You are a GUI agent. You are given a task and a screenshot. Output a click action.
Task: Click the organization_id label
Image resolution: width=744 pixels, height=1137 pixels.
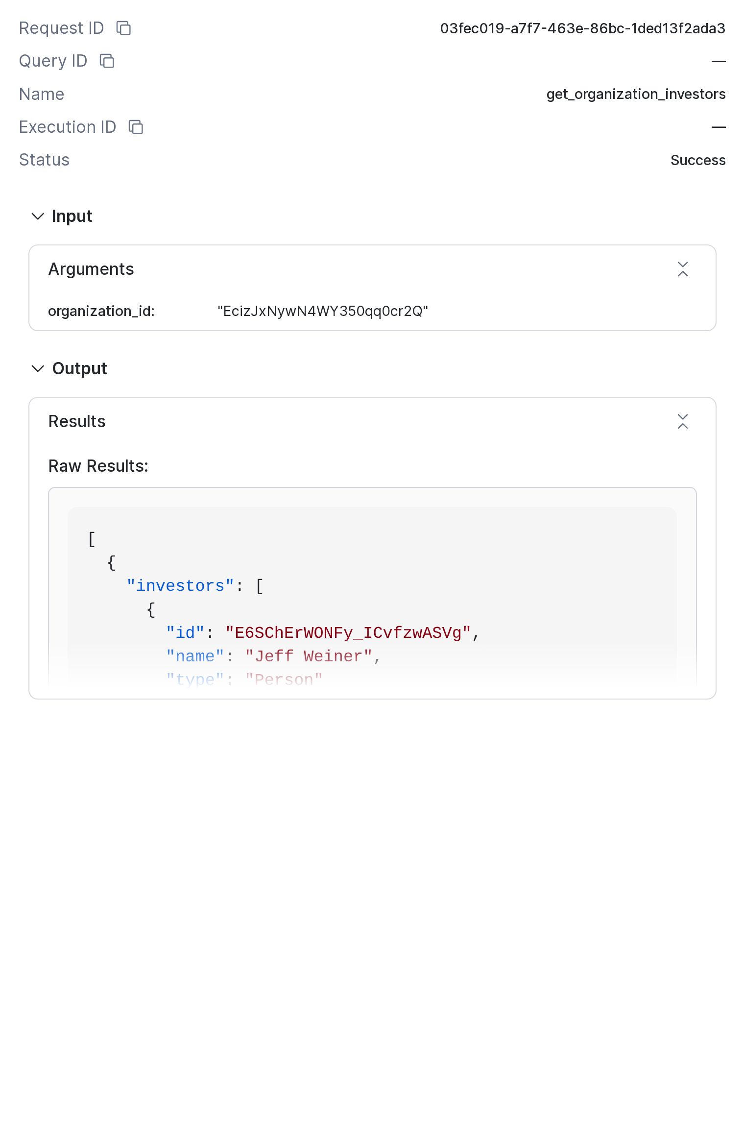pyautogui.click(x=101, y=312)
